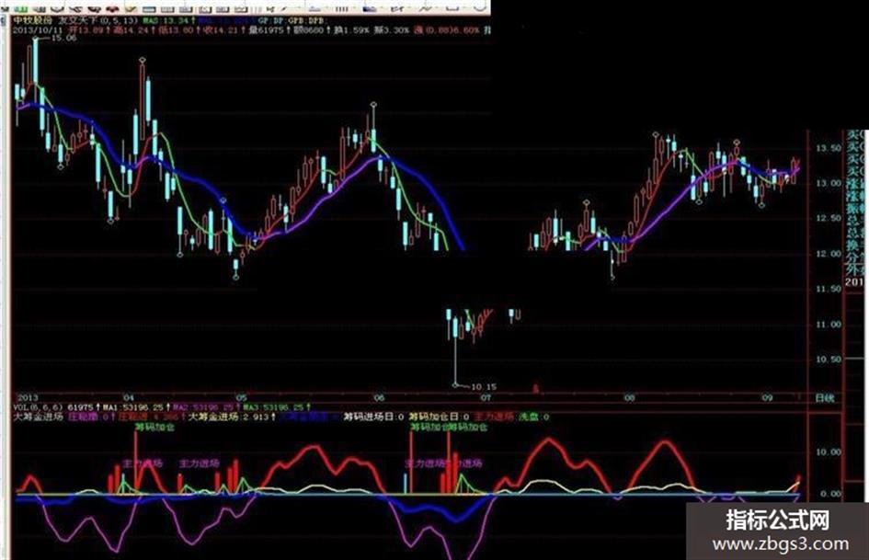Viewport: 869px width, 560px height.
Task: Click the MA1: 53196.25 volume average value
Action: 133,407
